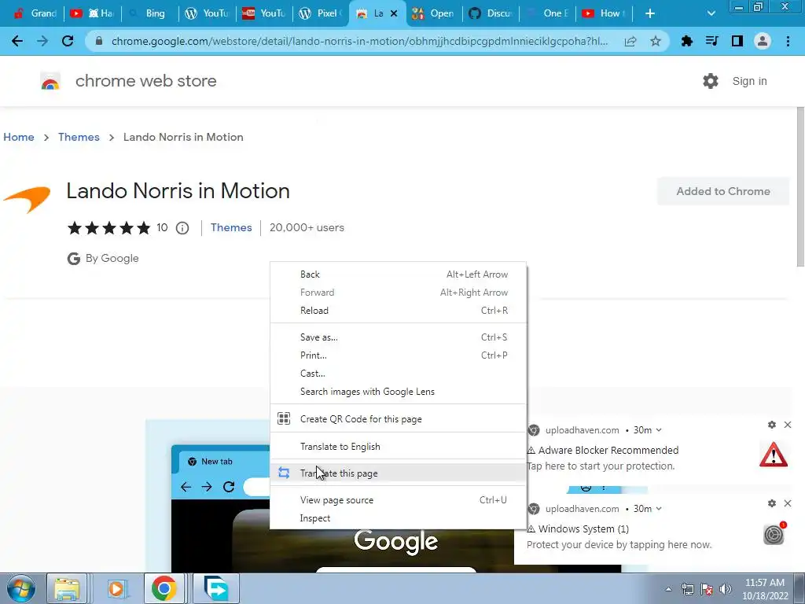Click the Home breadcrumb link
The width and height of the screenshot is (805, 604).
(x=19, y=137)
